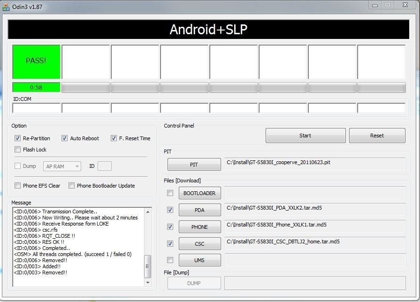The image size is (420, 302).
Task: Click the '<ID:0/003> Added!!' log line
Action: (x=37, y=266)
